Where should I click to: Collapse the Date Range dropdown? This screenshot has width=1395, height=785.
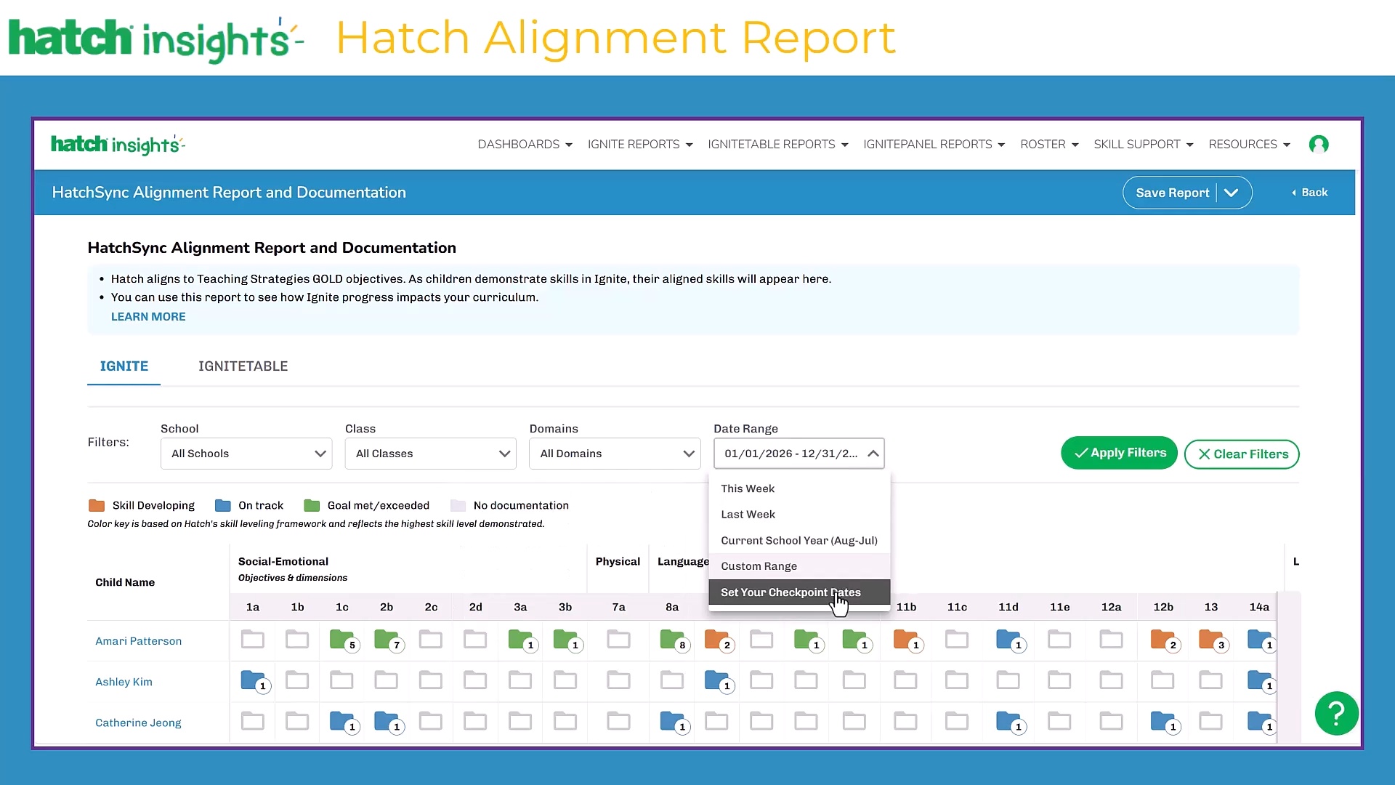pos(799,454)
